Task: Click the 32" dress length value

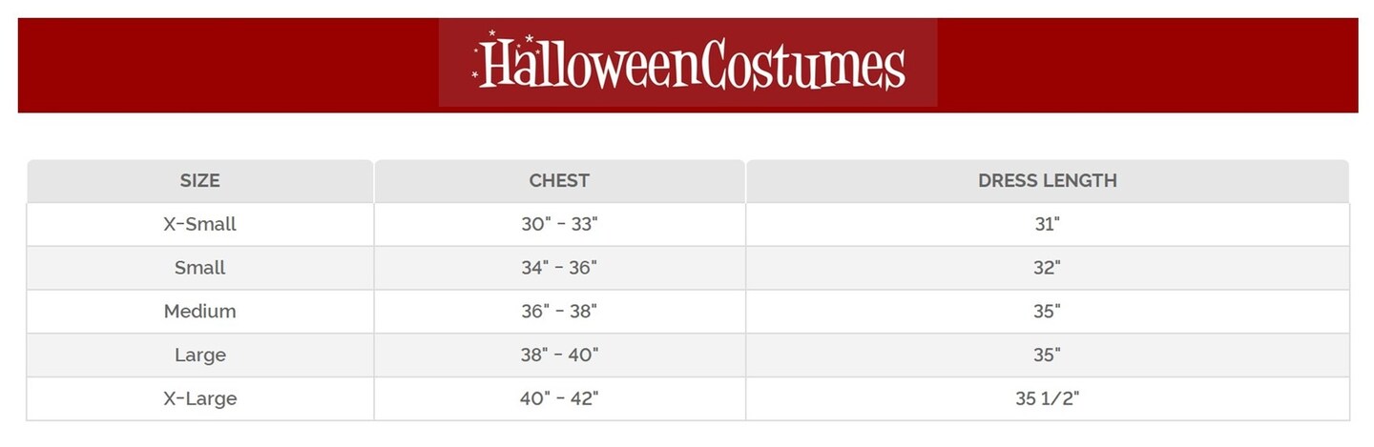Action: pos(1047,269)
